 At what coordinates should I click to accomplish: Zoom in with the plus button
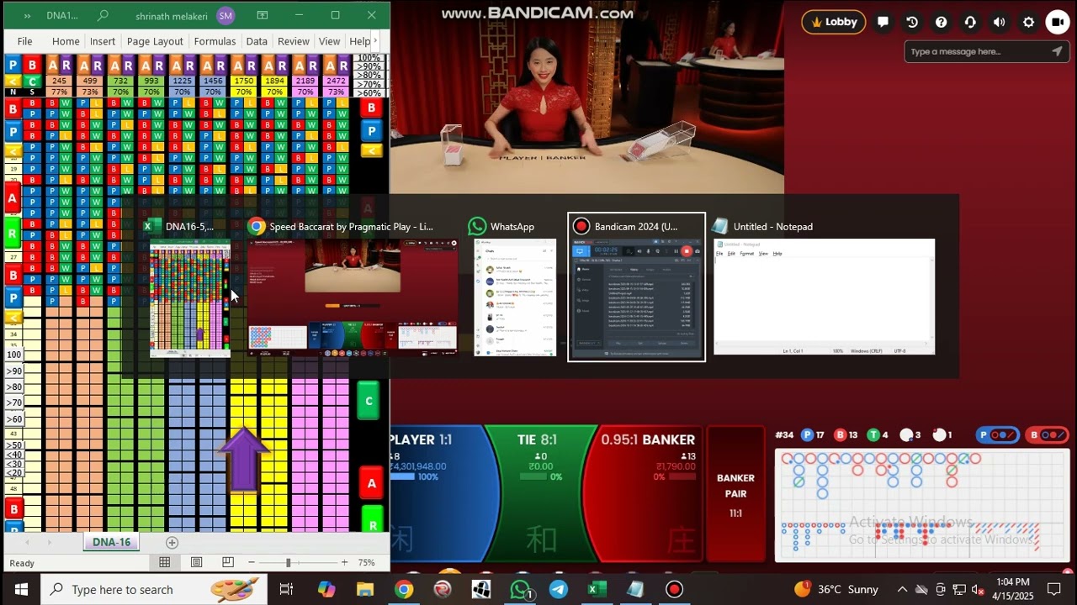(x=344, y=562)
